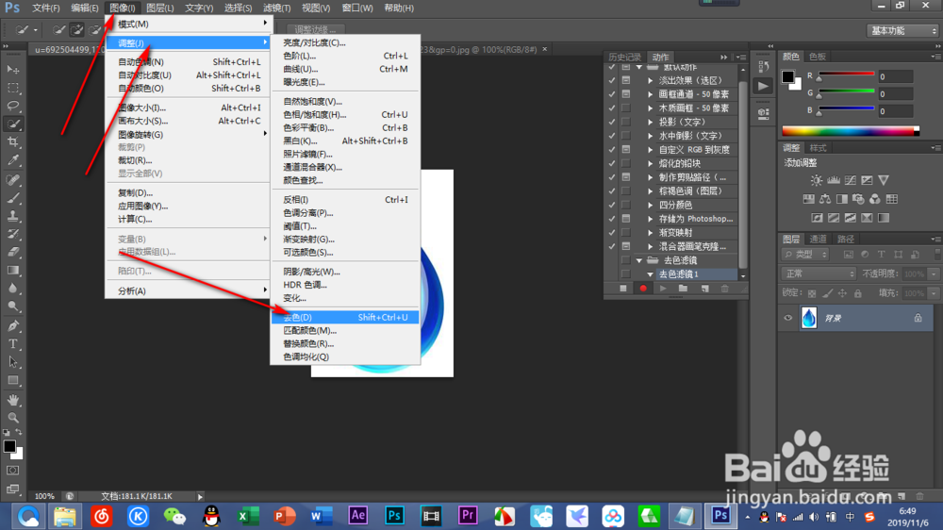This screenshot has height=530, width=943.
Task: Select the Move tool
Action: 12,70
